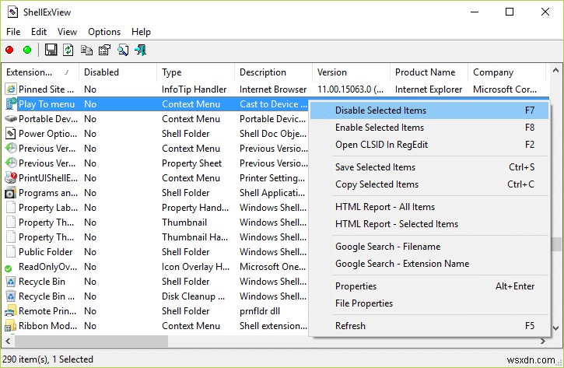Sort by the Description column header
The height and width of the screenshot is (368, 564).
point(273,72)
